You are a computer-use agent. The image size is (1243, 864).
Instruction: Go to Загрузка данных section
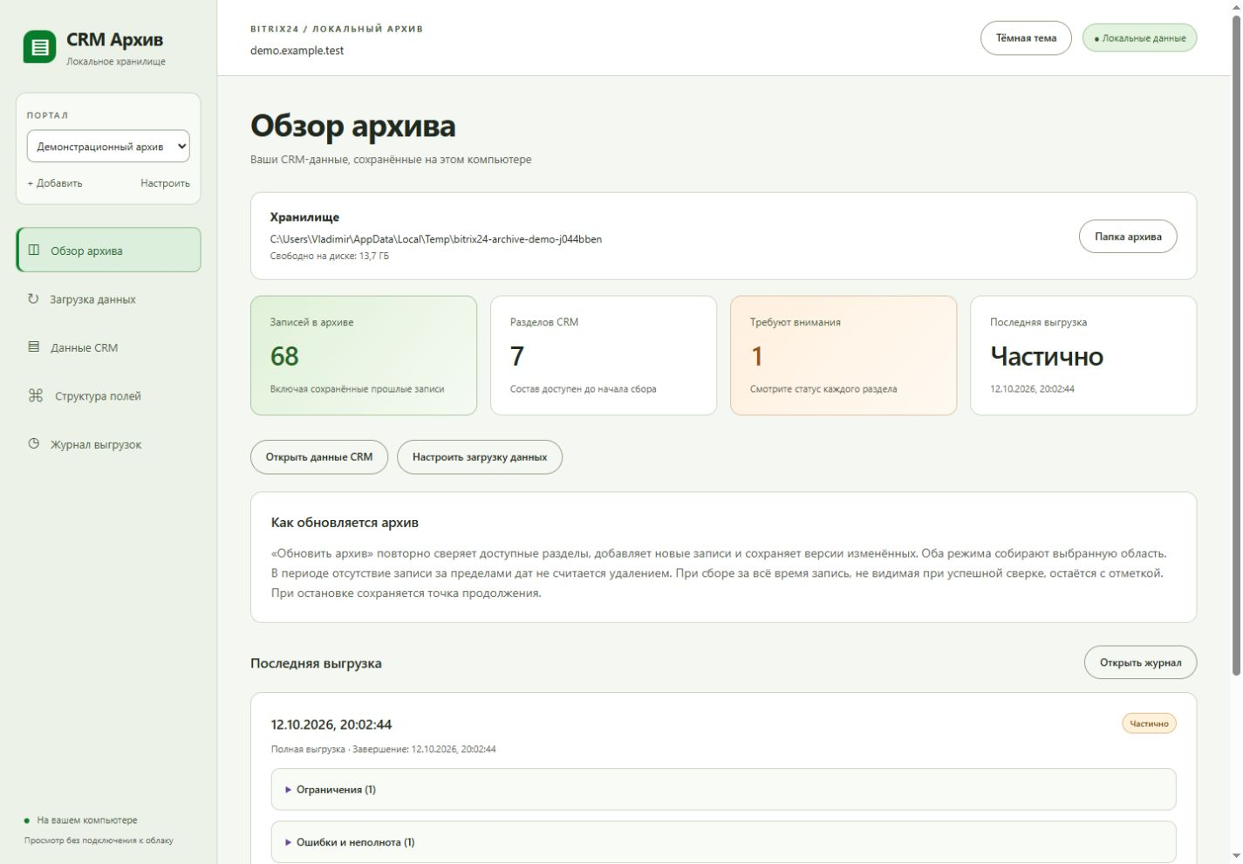108,298
